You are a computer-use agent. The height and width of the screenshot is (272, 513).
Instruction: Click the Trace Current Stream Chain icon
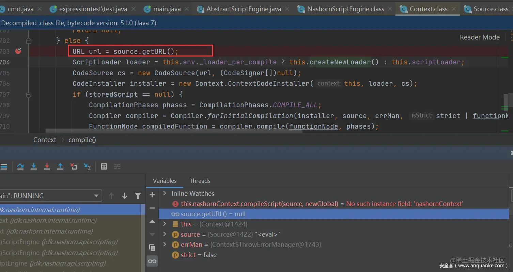(117, 166)
